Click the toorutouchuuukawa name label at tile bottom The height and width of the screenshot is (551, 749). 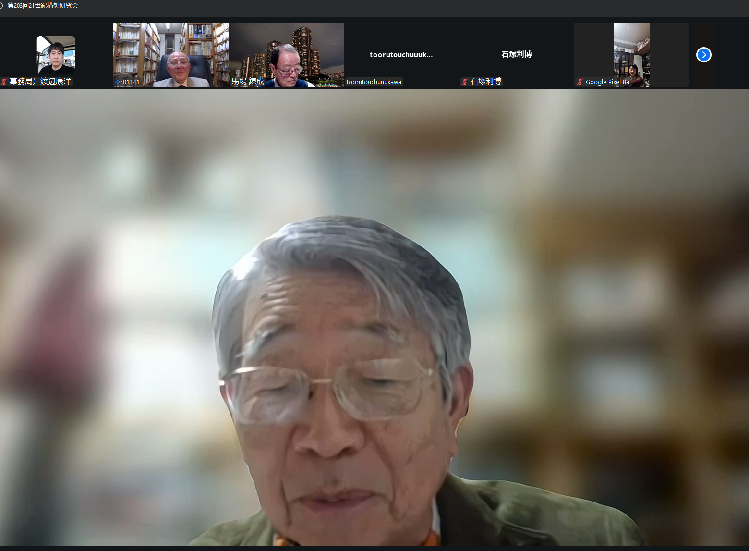(374, 82)
